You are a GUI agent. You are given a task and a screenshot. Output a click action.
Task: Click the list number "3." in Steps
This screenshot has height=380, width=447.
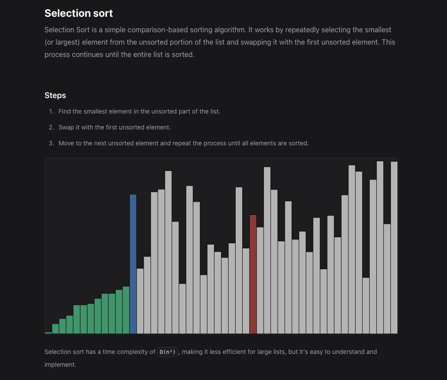click(51, 143)
